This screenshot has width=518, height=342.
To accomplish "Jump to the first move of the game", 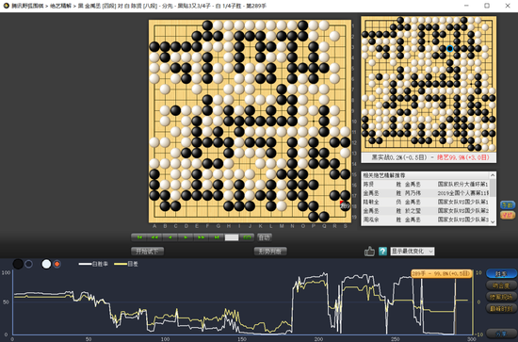I will (139, 237).
